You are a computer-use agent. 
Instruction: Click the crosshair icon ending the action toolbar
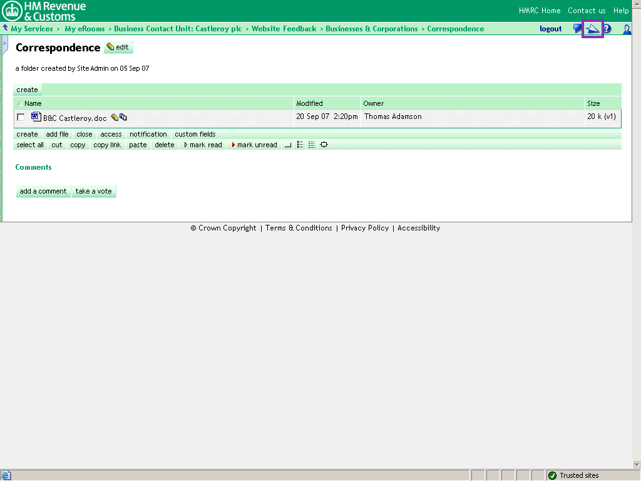pos(324,145)
